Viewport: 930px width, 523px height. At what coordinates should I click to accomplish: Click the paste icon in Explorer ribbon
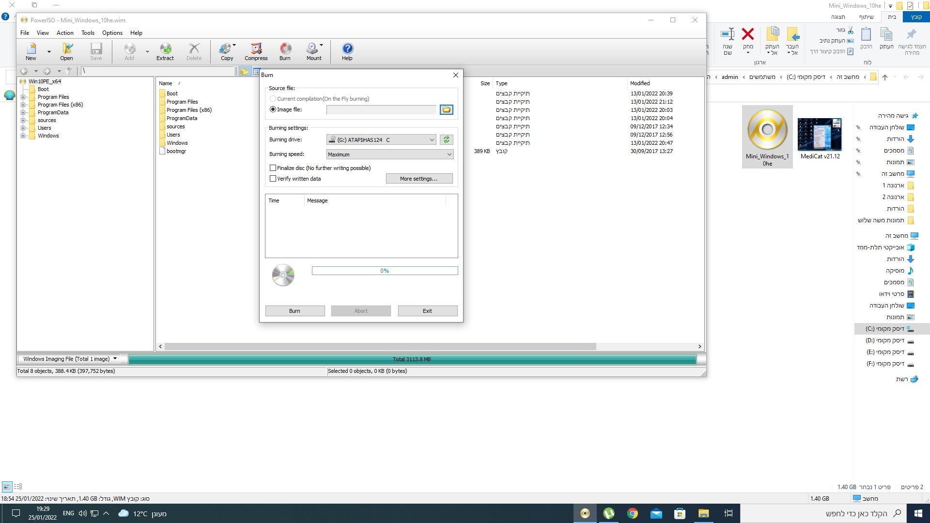866,34
